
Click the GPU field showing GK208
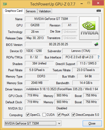(35, 25)
